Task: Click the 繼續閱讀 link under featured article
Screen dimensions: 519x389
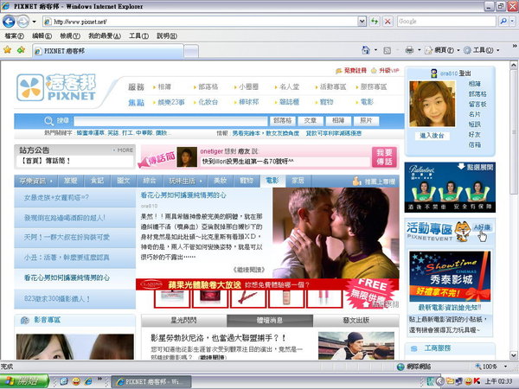Action: tap(249, 270)
